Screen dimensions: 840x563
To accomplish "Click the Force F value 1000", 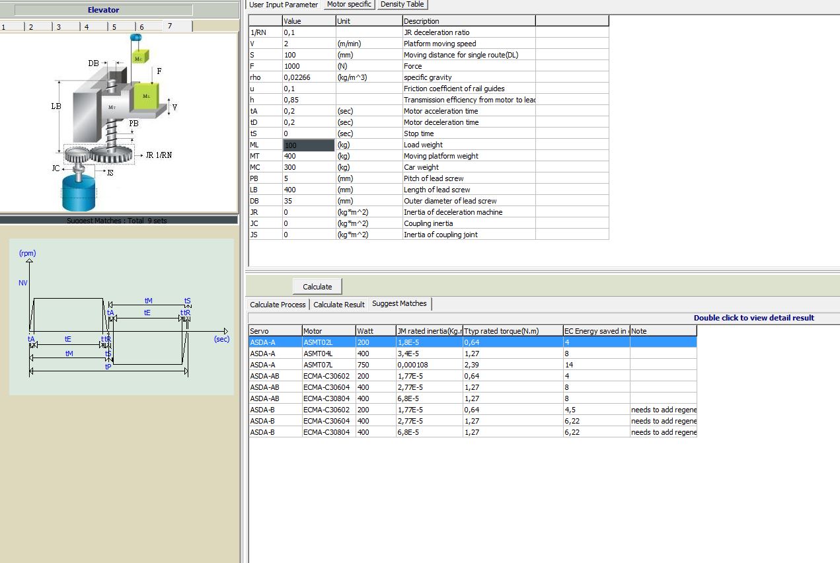I will (309, 66).
